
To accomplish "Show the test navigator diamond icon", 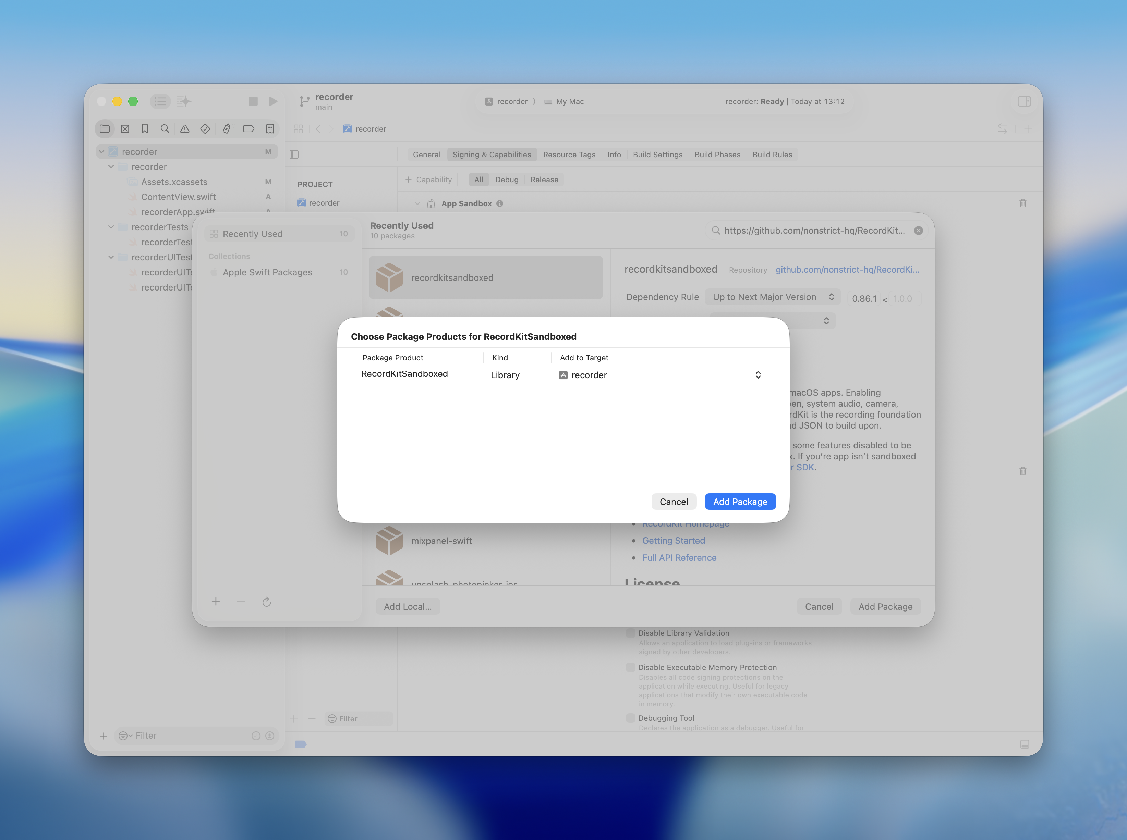I will 205,129.
